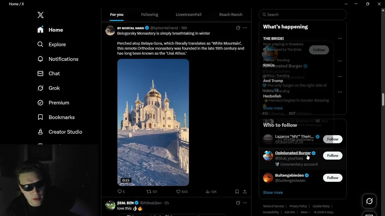385x216 pixels.
Task: Open more options for THE BRIDE! trend
Action: click(x=340, y=38)
